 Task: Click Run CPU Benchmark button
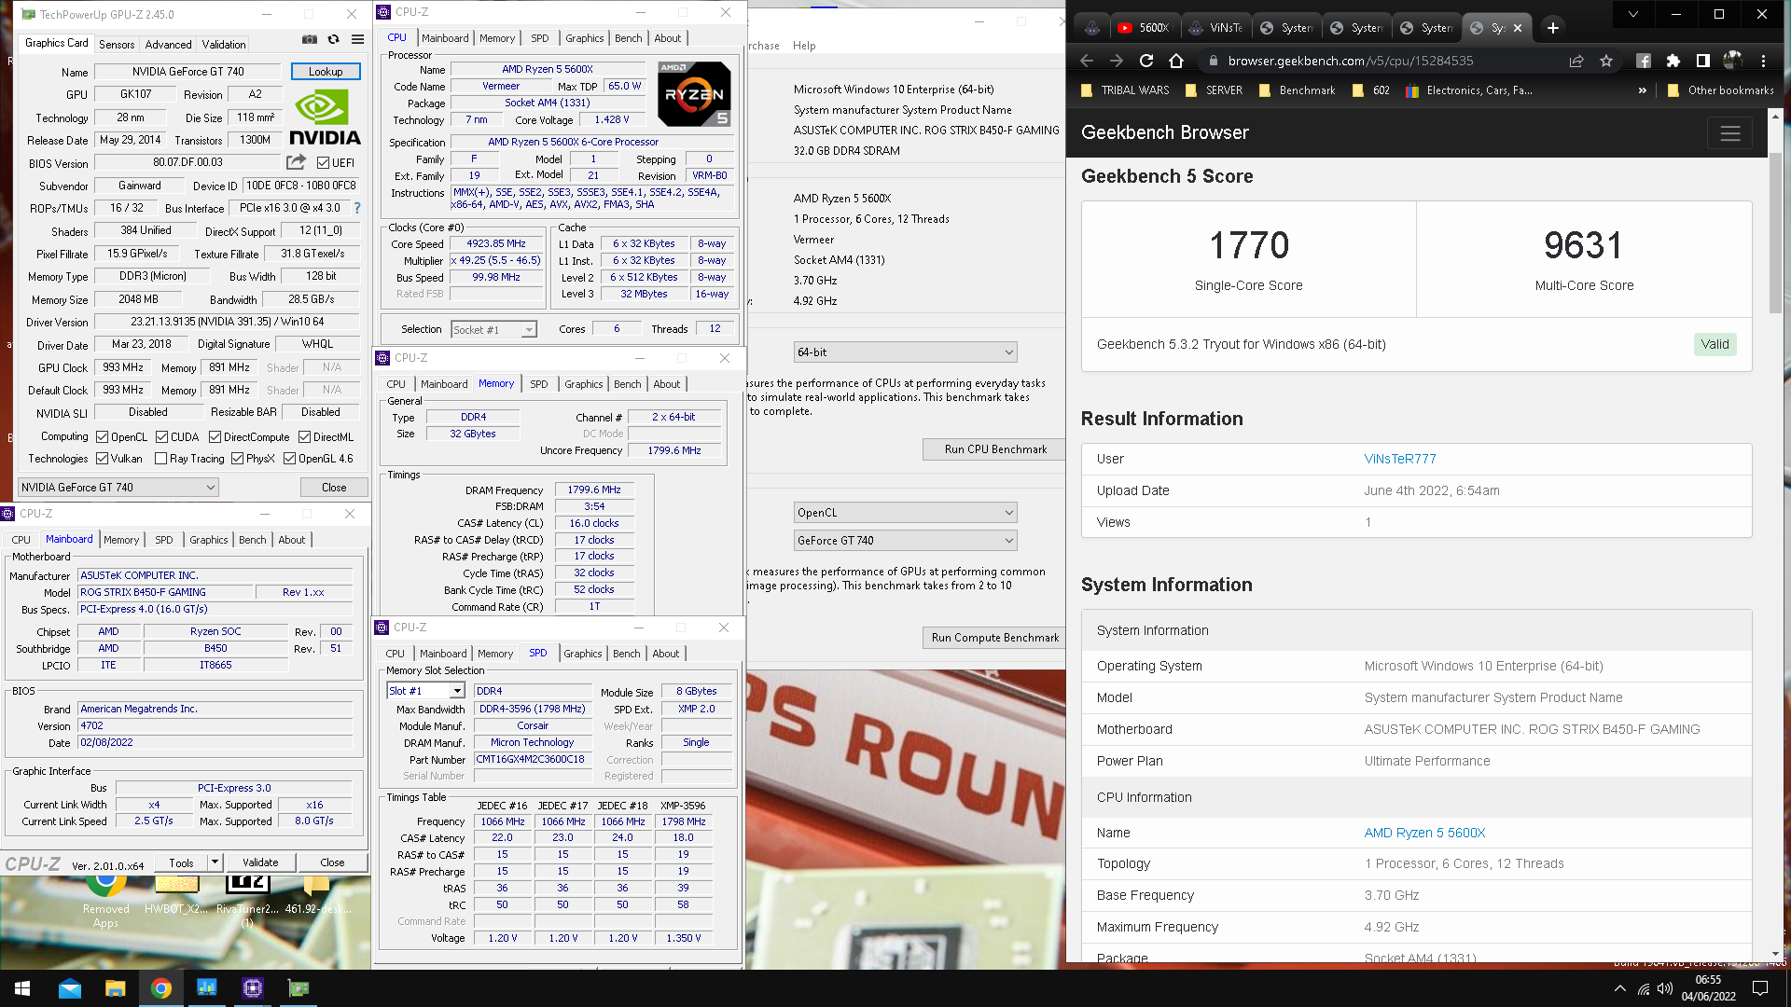(x=995, y=449)
